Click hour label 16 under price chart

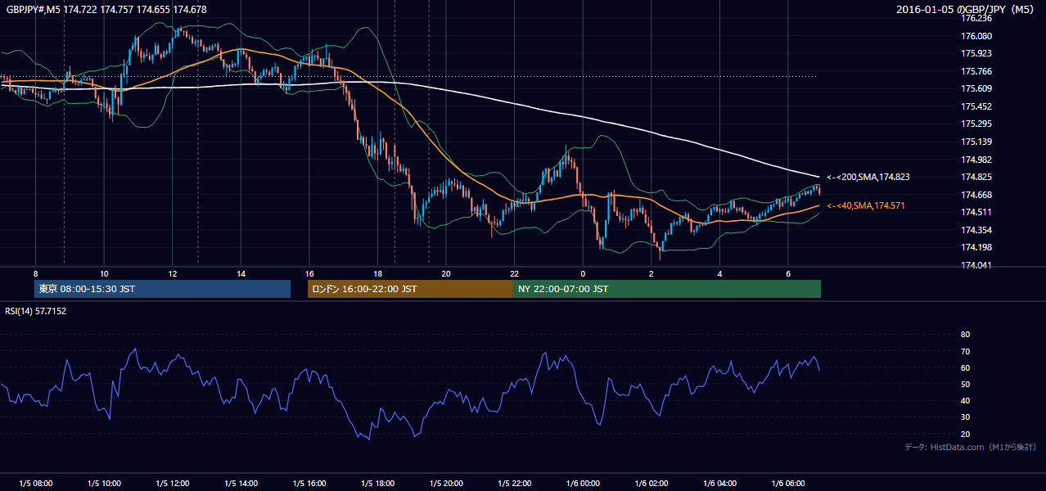[x=309, y=273]
